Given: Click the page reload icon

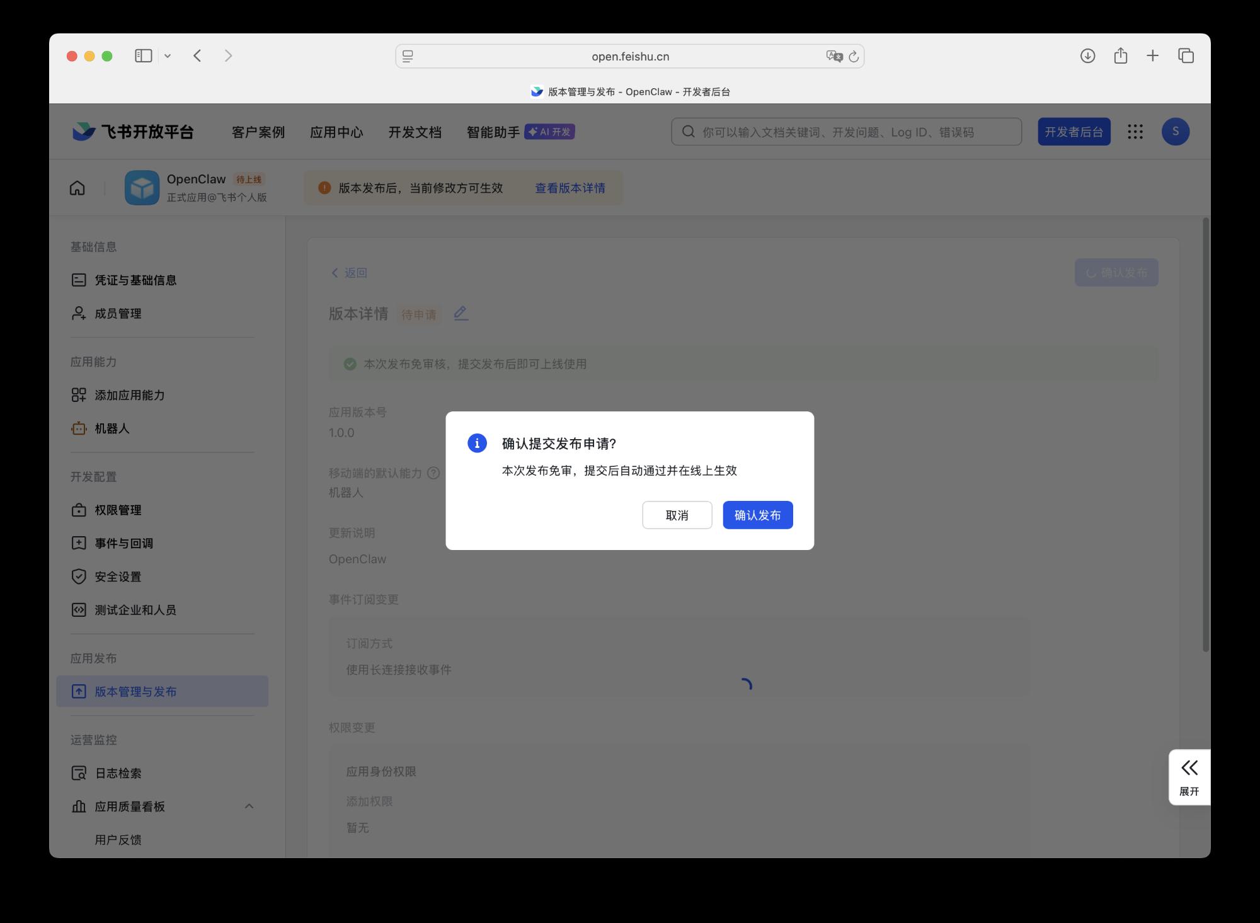Looking at the screenshot, I should (854, 57).
